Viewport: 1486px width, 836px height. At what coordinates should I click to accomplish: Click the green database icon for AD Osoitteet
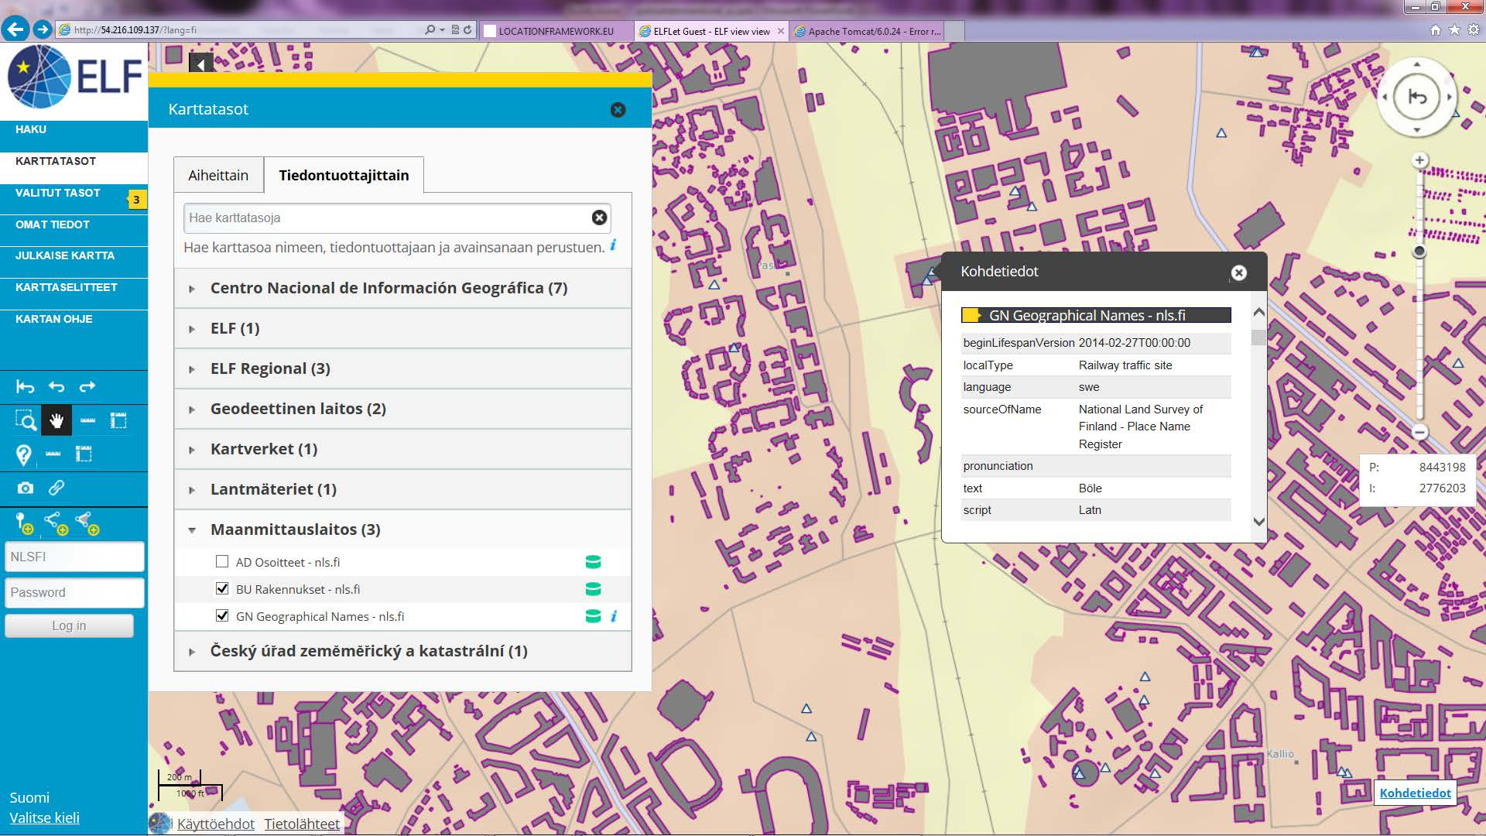593,562
